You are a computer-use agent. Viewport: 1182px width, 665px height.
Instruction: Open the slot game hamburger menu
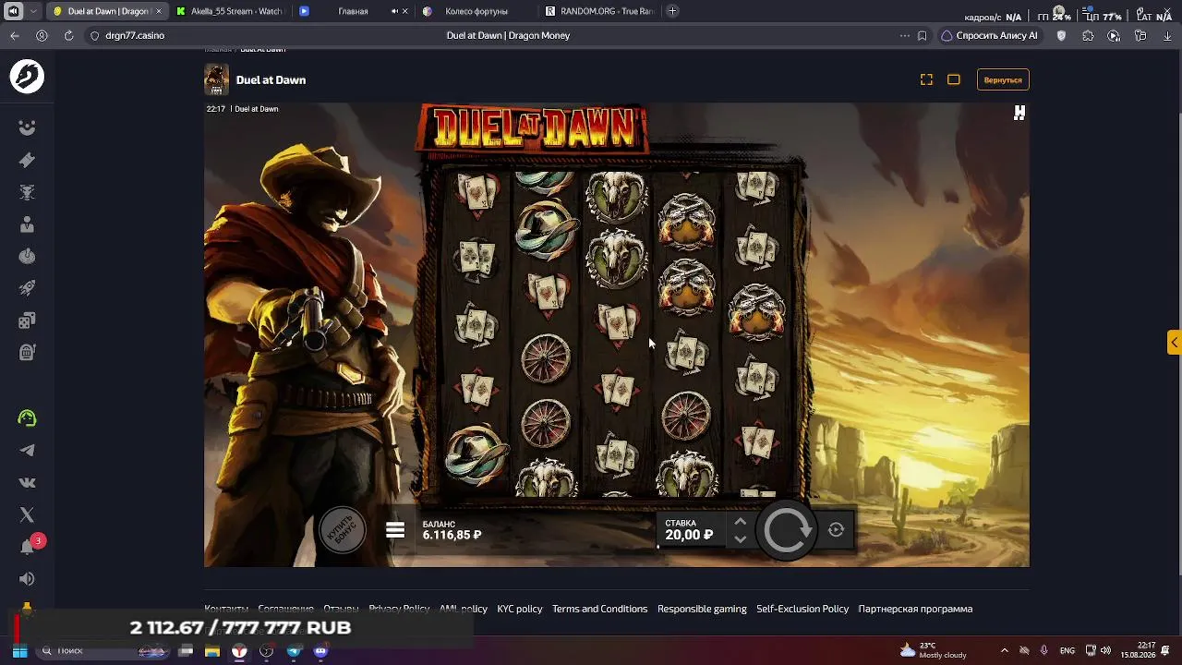click(395, 530)
